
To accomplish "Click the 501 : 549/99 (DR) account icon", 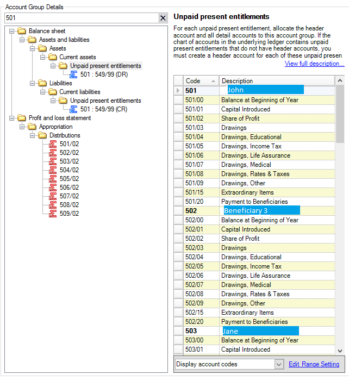I will [x=73, y=74].
